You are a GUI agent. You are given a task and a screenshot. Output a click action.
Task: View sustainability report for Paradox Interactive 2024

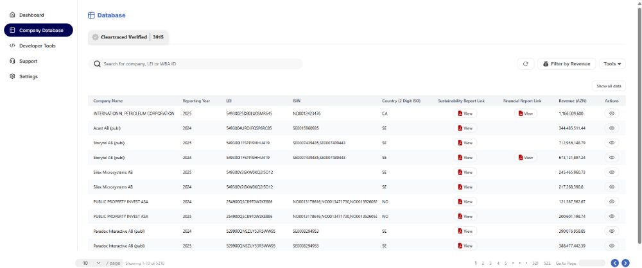(x=465, y=231)
